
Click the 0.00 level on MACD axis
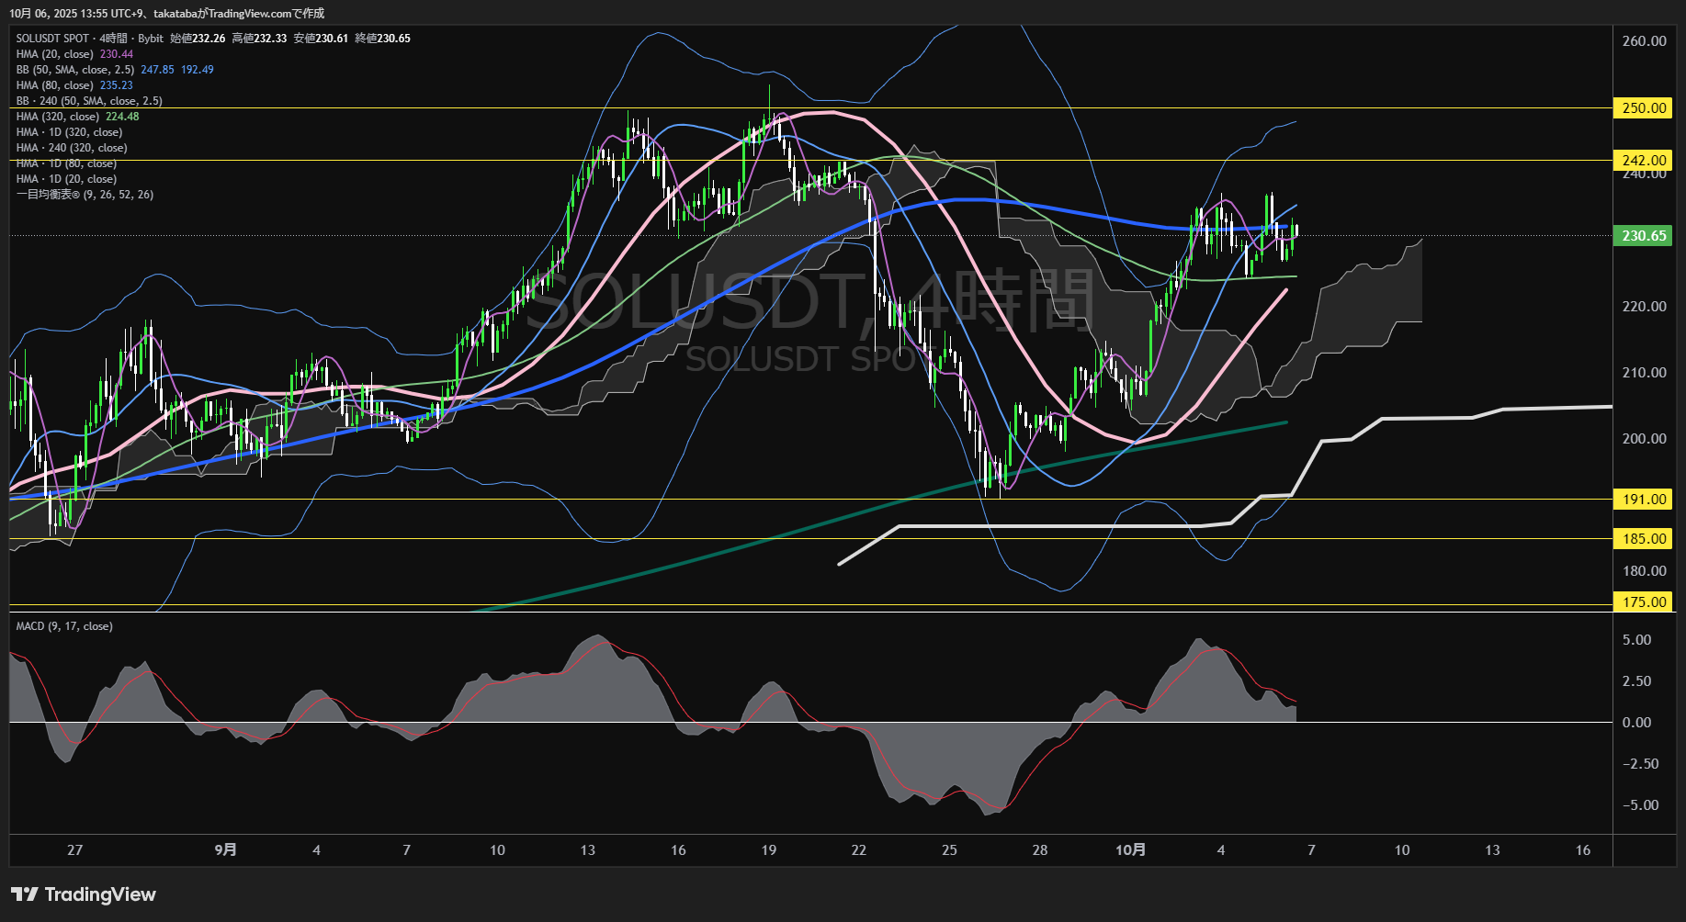coord(1636,723)
